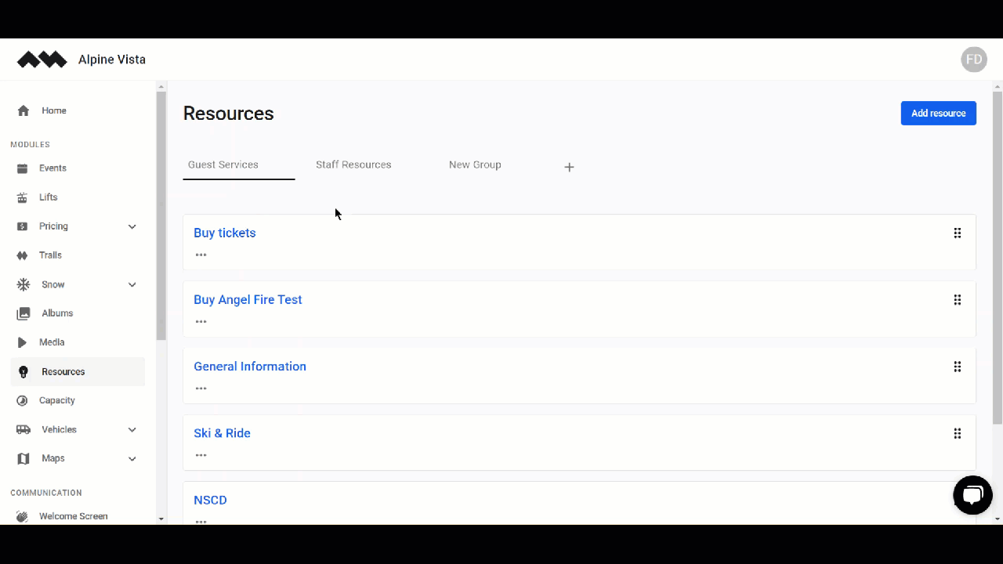This screenshot has width=1003, height=564.
Task: Grab the drag handle for Buy tickets
Action: [958, 233]
